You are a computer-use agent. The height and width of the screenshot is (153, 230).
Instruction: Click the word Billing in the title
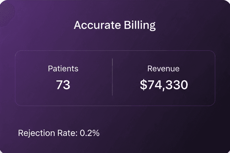click(140, 26)
